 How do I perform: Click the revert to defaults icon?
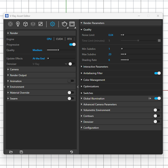coord(72,152)
